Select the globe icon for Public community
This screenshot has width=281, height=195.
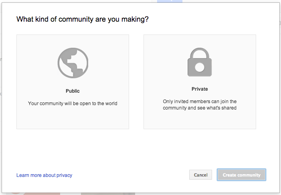73,63
